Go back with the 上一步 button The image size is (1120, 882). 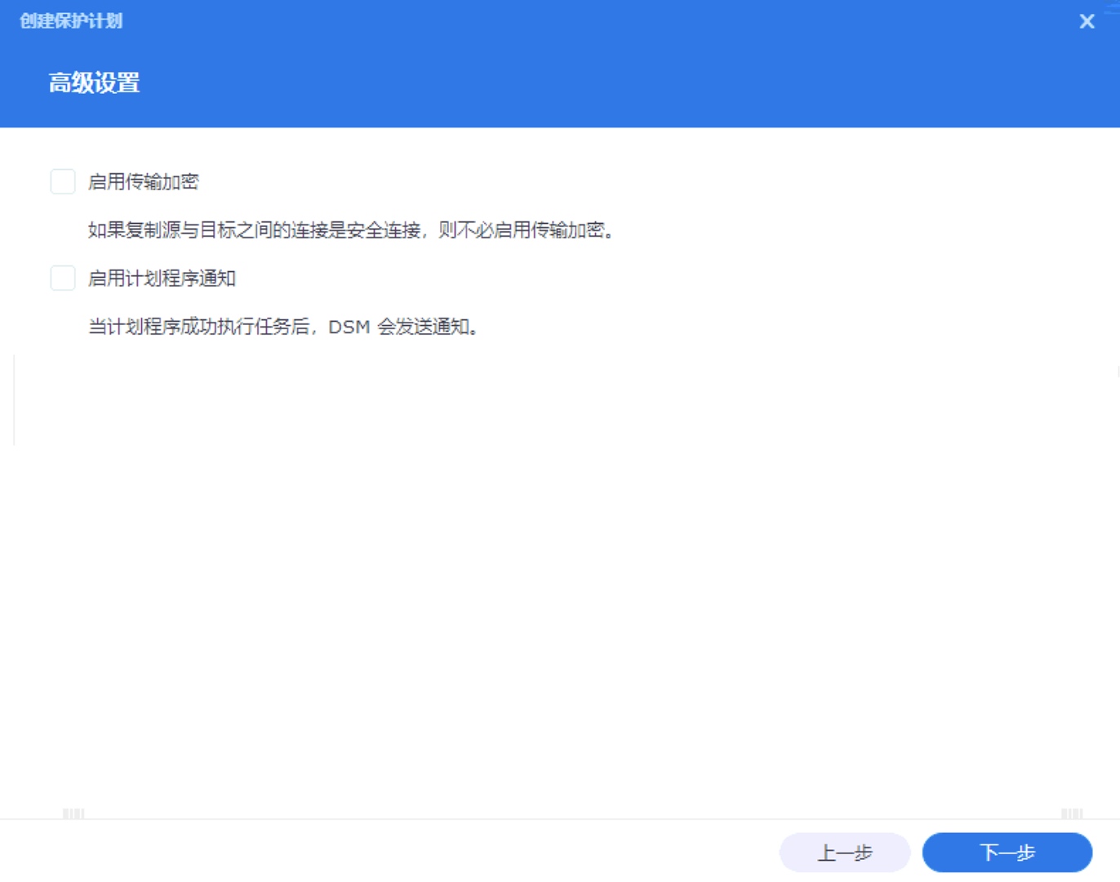pyautogui.click(x=845, y=853)
